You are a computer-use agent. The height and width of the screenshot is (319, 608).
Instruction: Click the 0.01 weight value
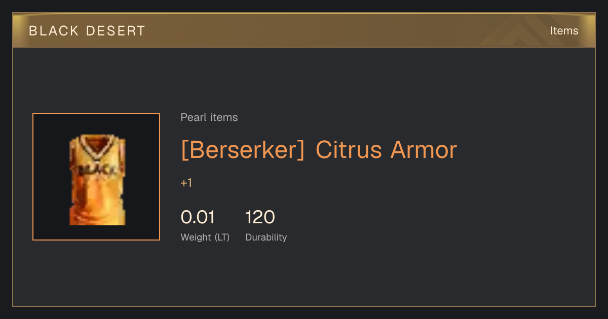point(198,218)
